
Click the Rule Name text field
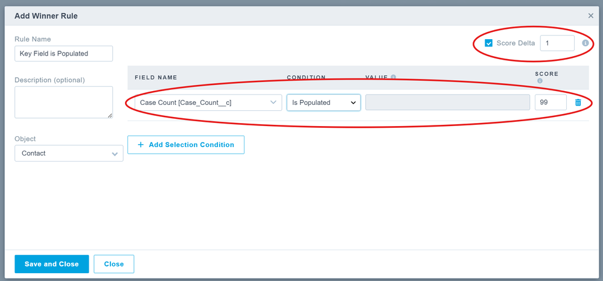(x=63, y=54)
